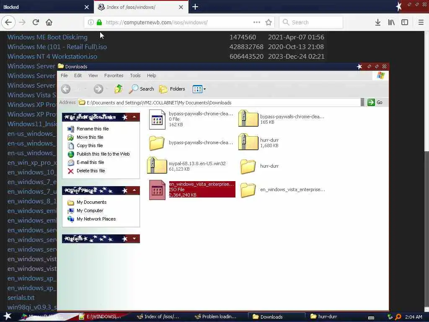Open Firefox library icon

pyautogui.click(x=391, y=22)
